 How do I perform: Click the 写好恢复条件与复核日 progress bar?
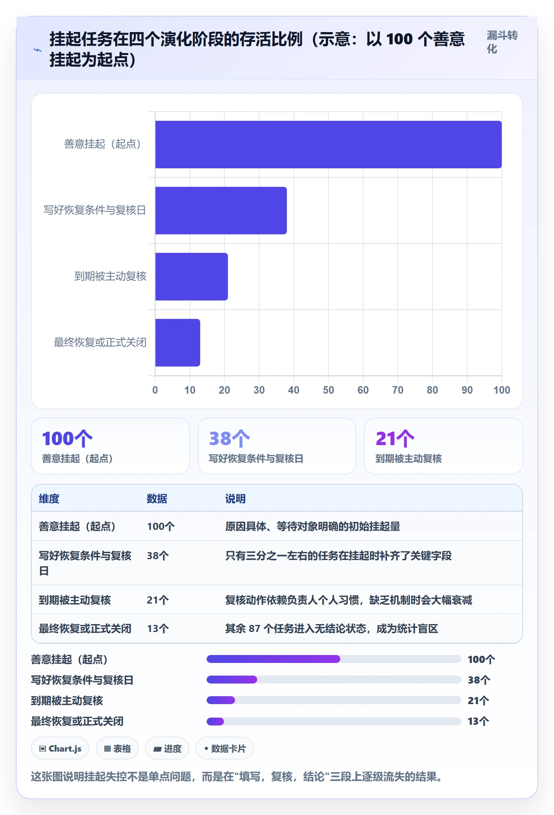[x=334, y=680]
